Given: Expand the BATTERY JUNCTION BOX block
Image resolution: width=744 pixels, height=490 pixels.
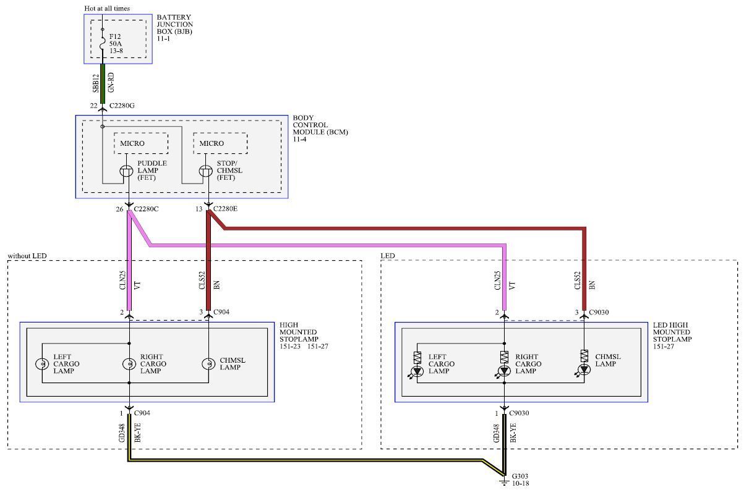Looking at the screenshot, I should [x=118, y=38].
